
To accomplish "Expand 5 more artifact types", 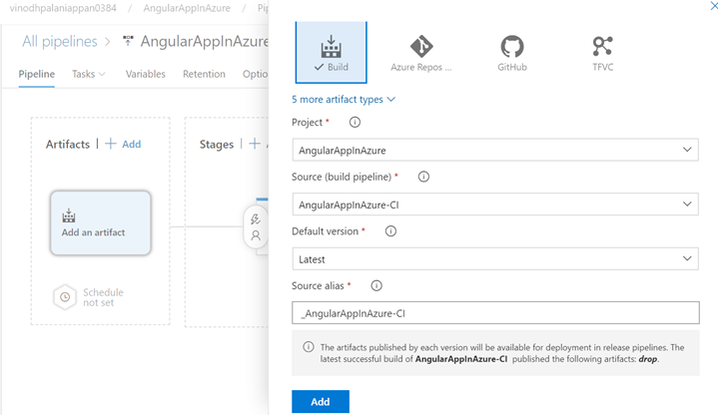I will tap(344, 100).
